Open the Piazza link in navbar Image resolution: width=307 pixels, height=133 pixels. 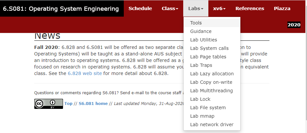[282, 8]
